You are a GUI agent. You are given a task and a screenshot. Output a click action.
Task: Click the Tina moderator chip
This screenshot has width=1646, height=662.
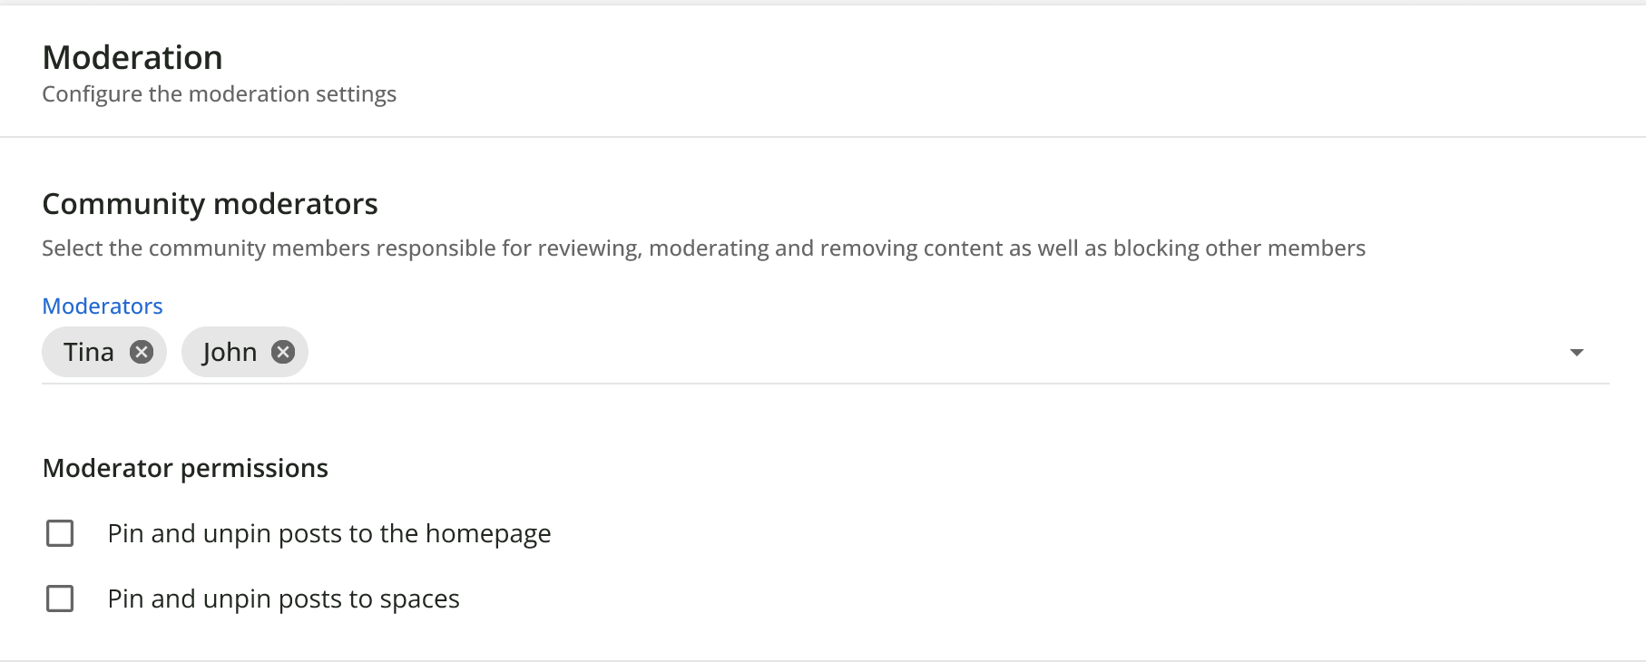pos(89,352)
